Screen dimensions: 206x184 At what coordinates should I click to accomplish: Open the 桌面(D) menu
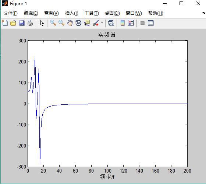[x=112, y=13]
